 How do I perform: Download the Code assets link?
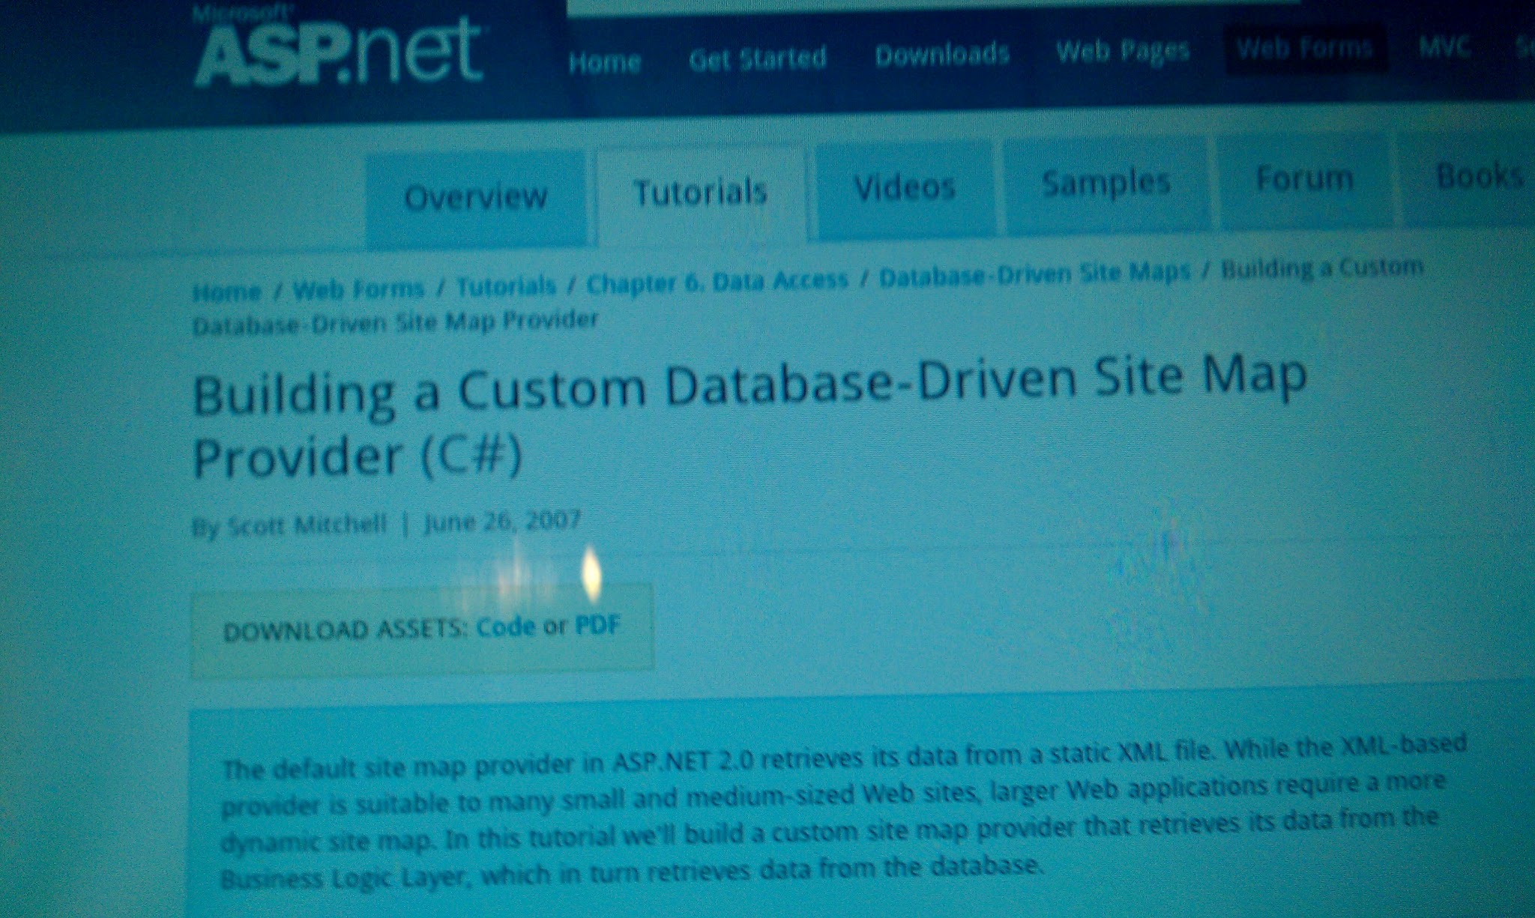pos(506,626)
